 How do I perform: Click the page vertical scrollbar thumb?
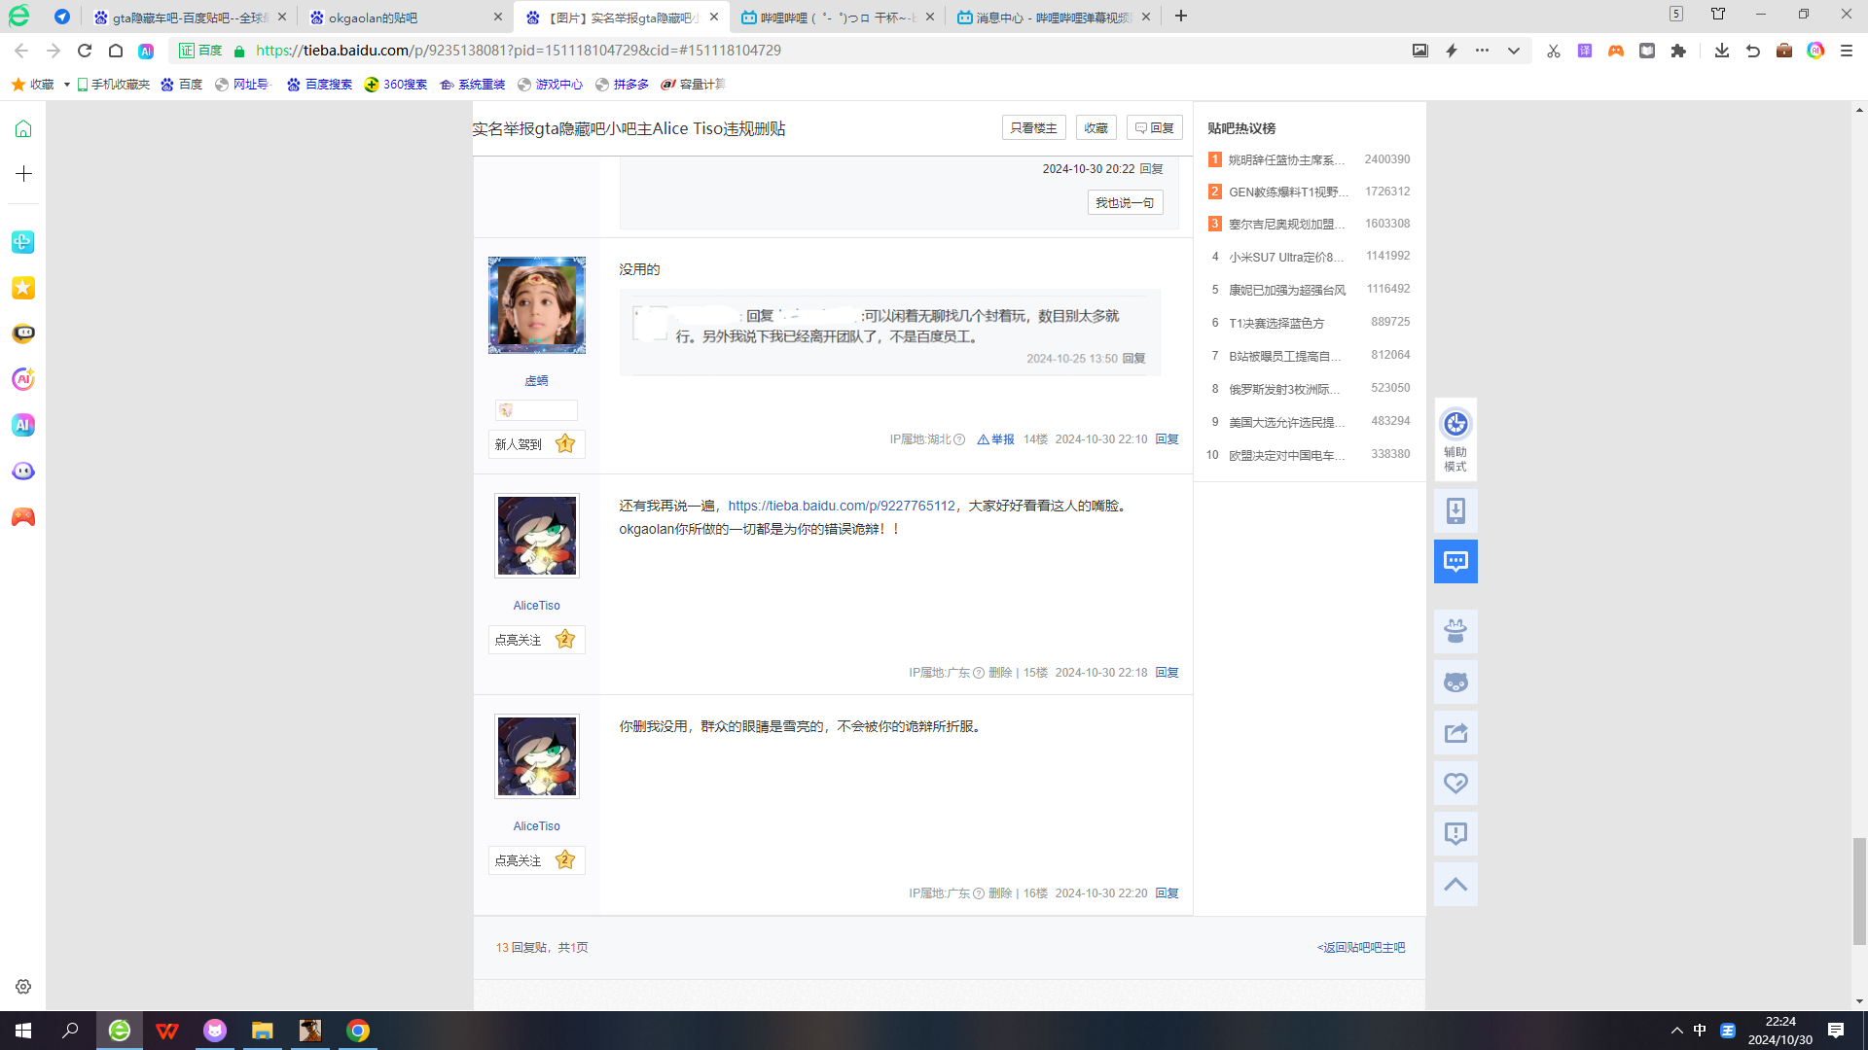1859,890
